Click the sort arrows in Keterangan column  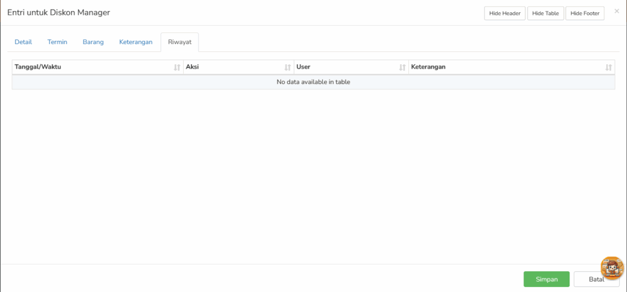pyautogui.click(x=609, y=67)
